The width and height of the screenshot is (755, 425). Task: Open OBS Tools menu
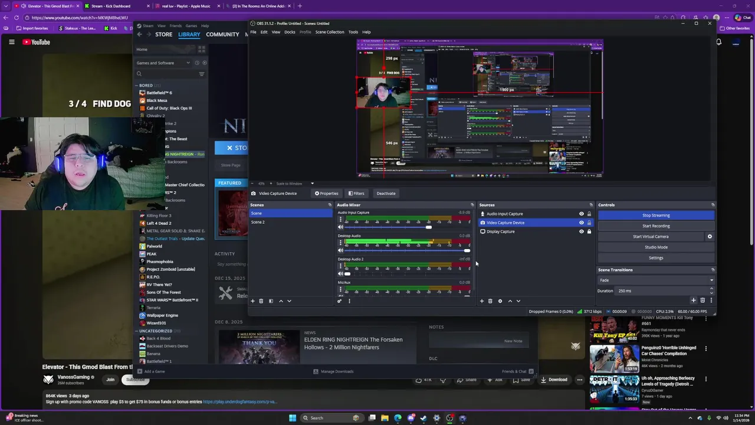click(353, 32)
